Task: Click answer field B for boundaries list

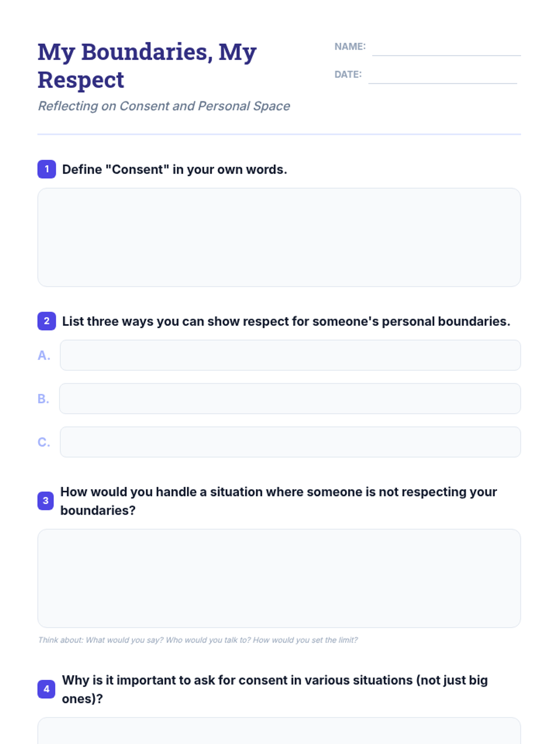Action: pos(290,399)
